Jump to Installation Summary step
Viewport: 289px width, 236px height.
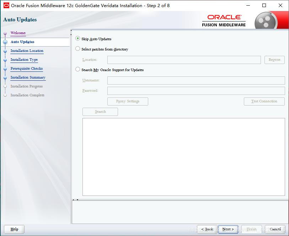click(28, 77)
